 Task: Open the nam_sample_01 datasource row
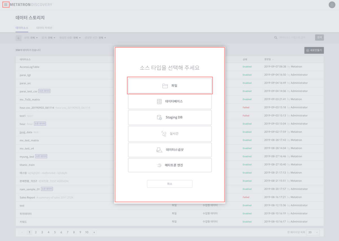tap(169, 189)
